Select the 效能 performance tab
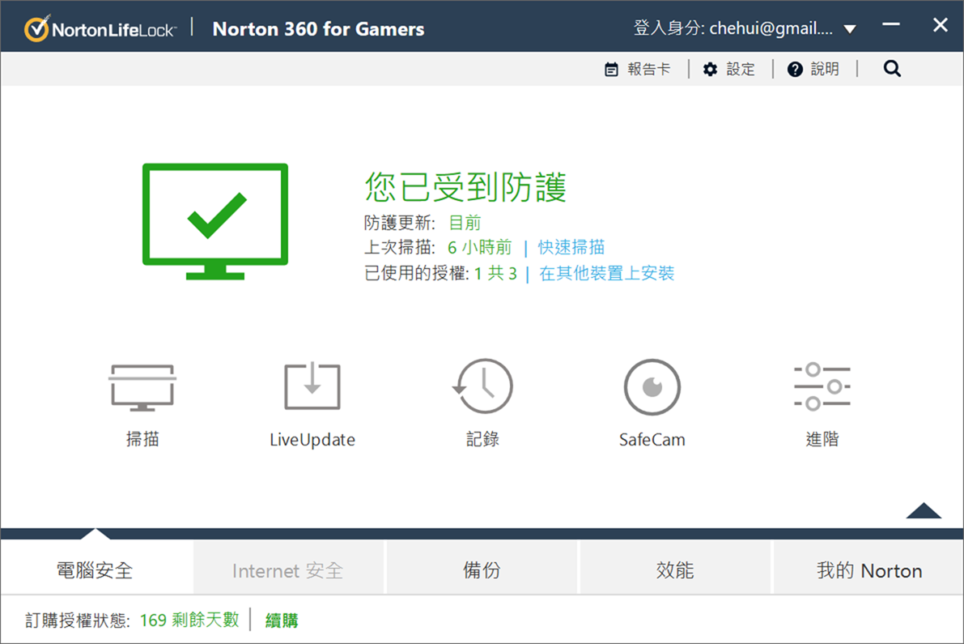964x644 pixels. [675, 570]
